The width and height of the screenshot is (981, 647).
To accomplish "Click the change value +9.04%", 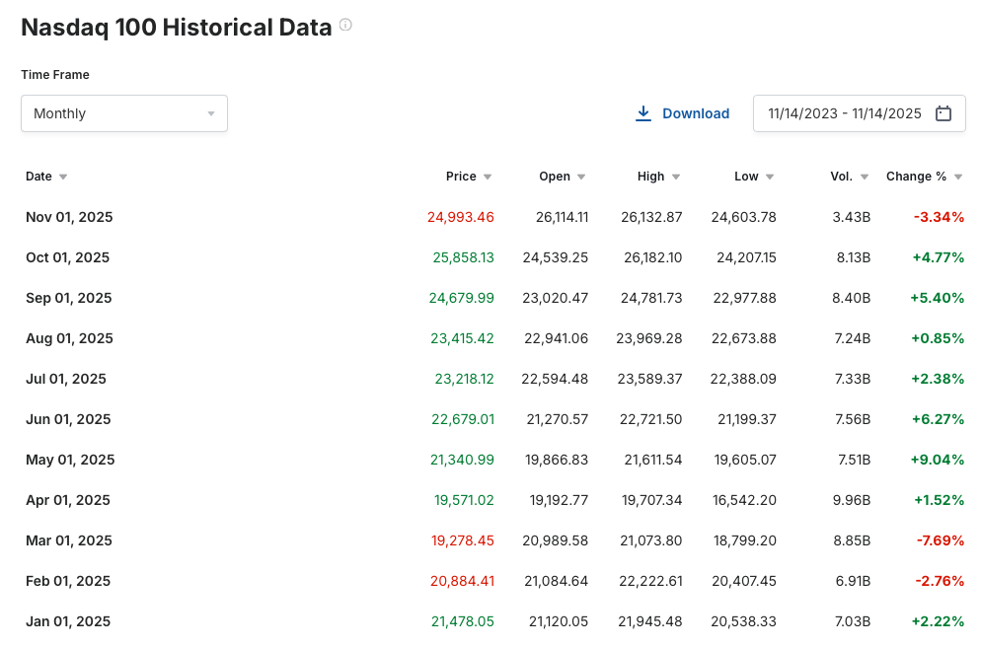I will (938, 460).
